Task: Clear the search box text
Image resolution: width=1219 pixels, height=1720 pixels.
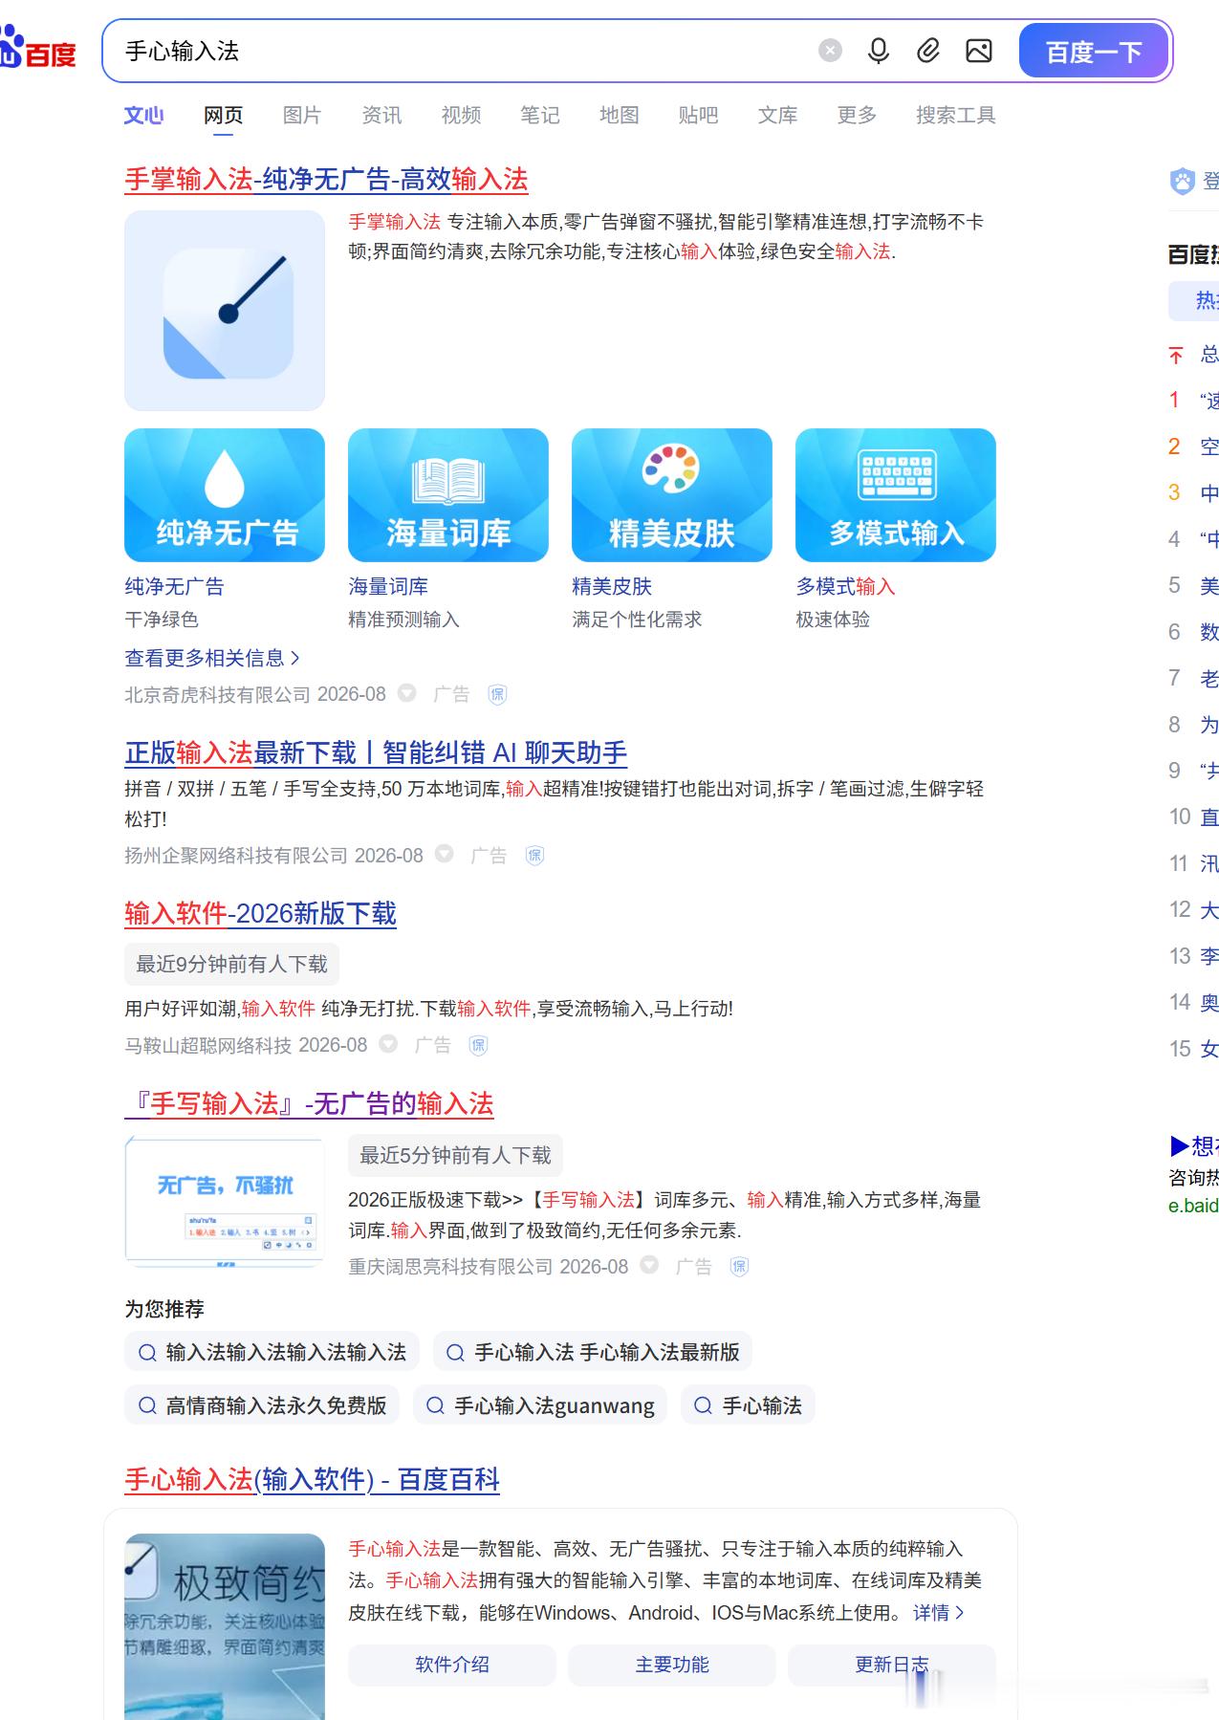Action: click(x=830, y=51)
